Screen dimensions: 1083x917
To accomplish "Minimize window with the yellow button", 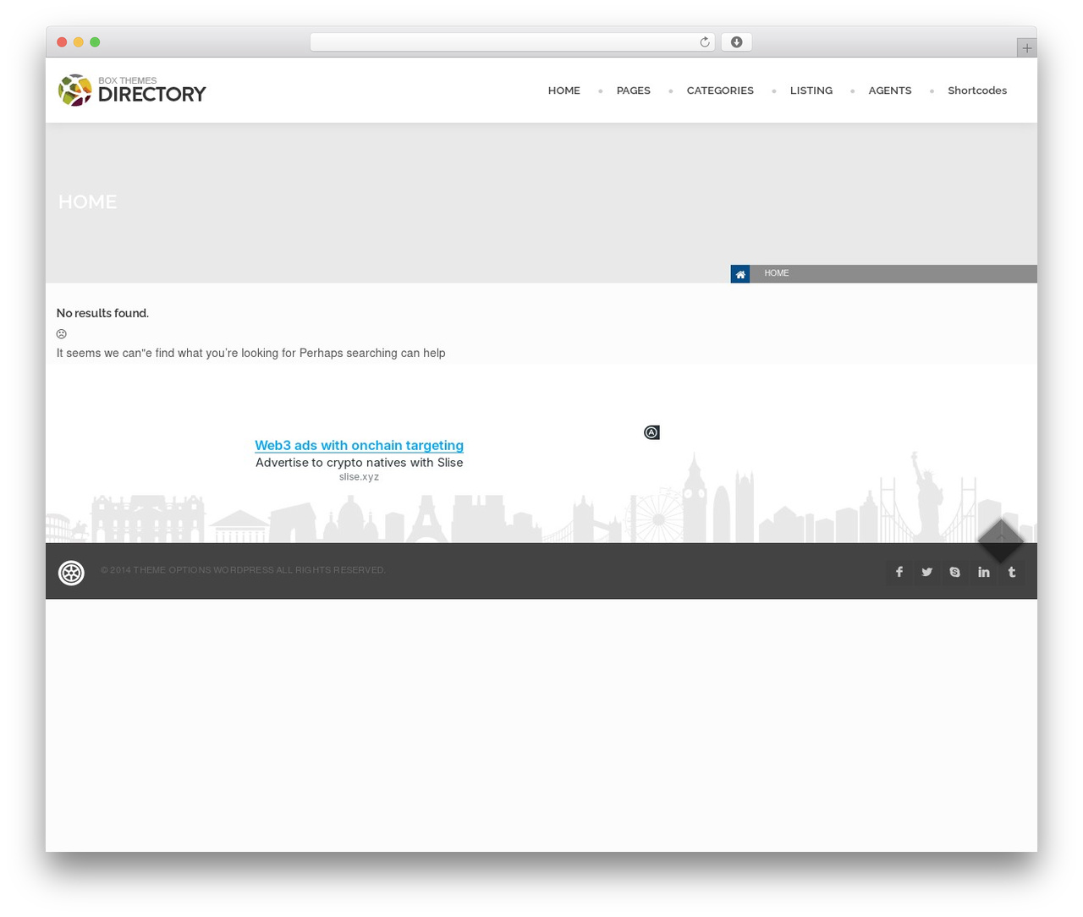I will pos(79,42).
